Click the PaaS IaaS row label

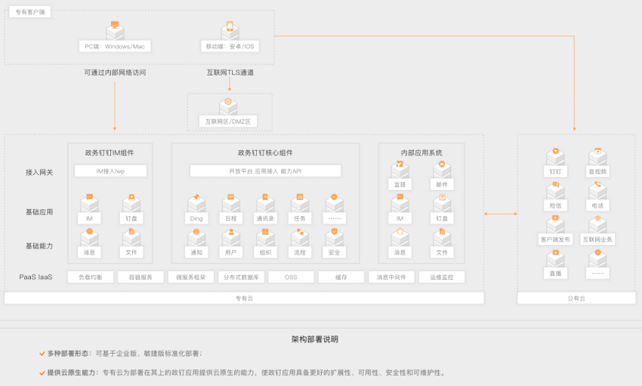pos(35,277)
